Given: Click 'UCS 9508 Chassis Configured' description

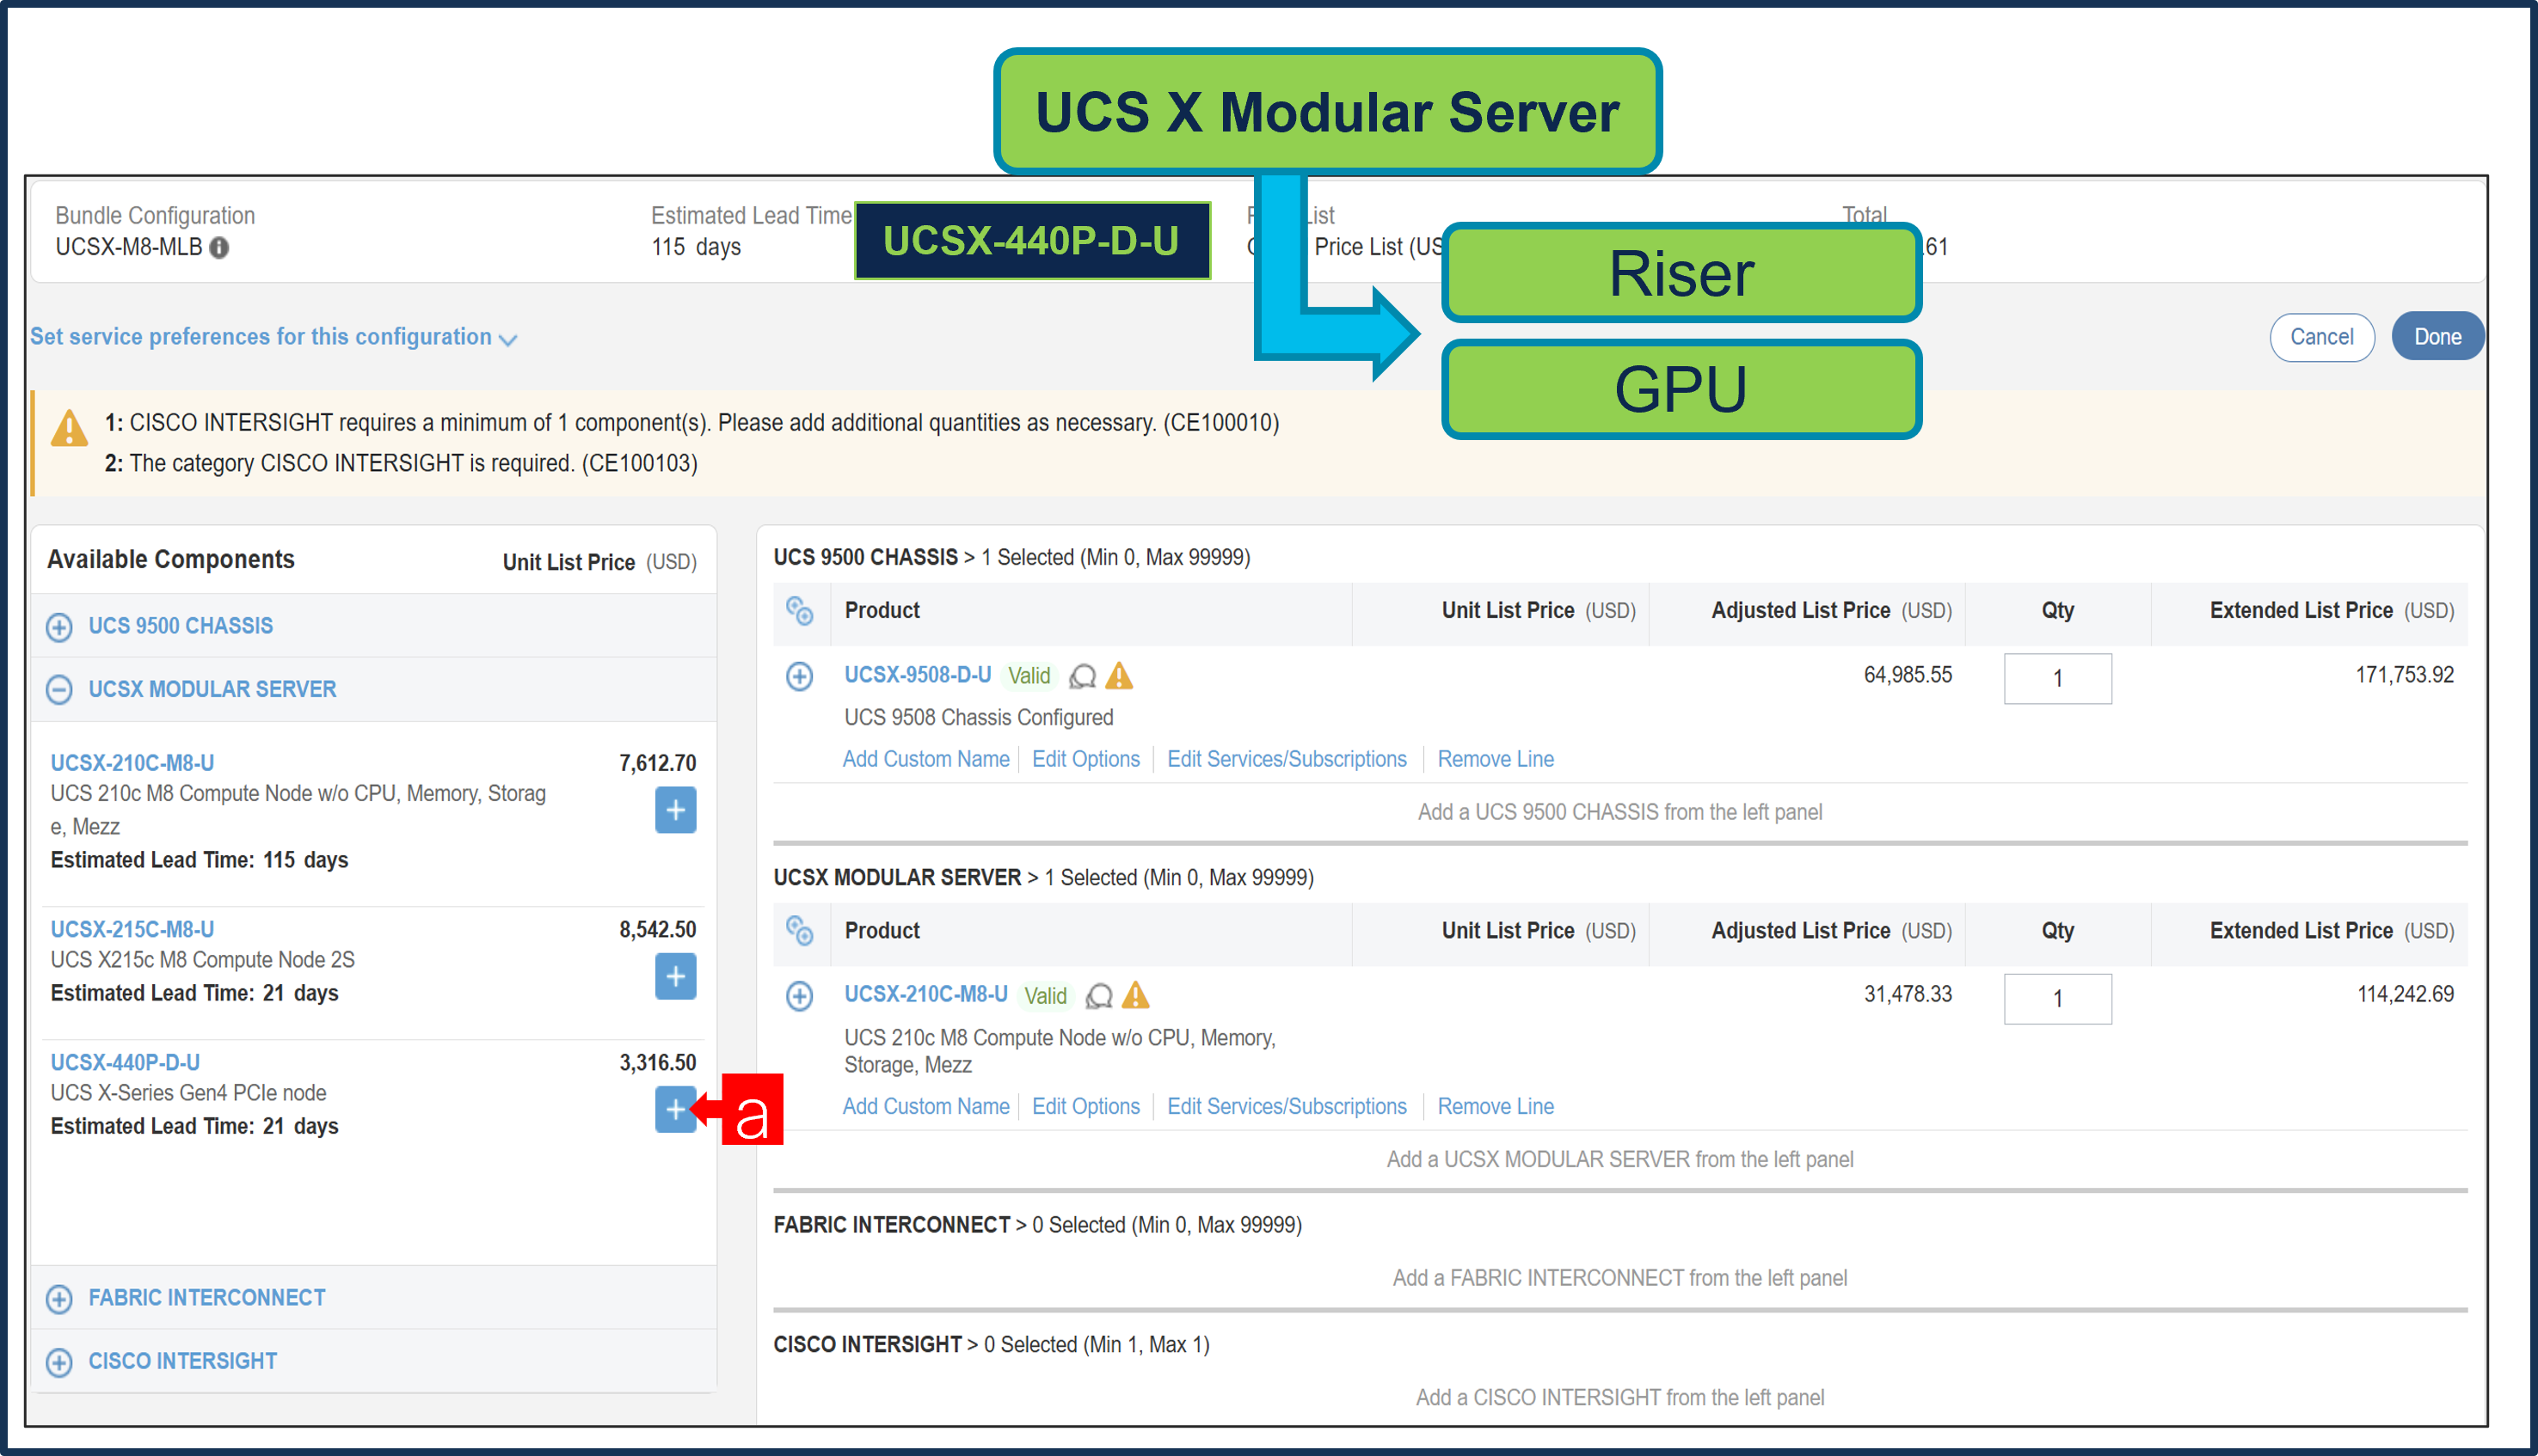Looking at the screenshot, I should 979,717.
